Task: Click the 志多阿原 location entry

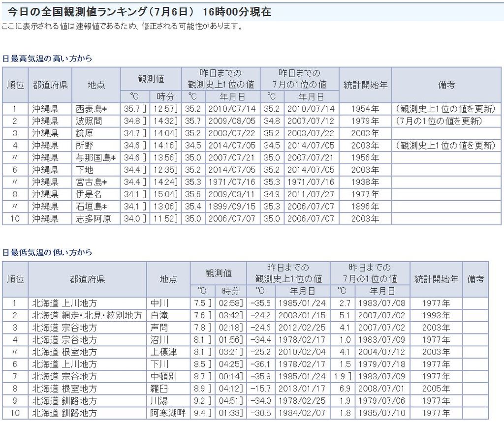Action: 93,219
